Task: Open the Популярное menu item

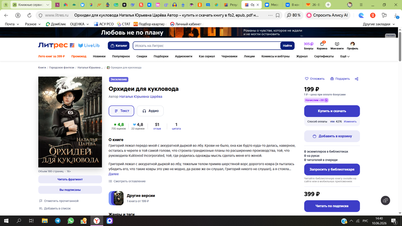Action: (x=121, y=56)
